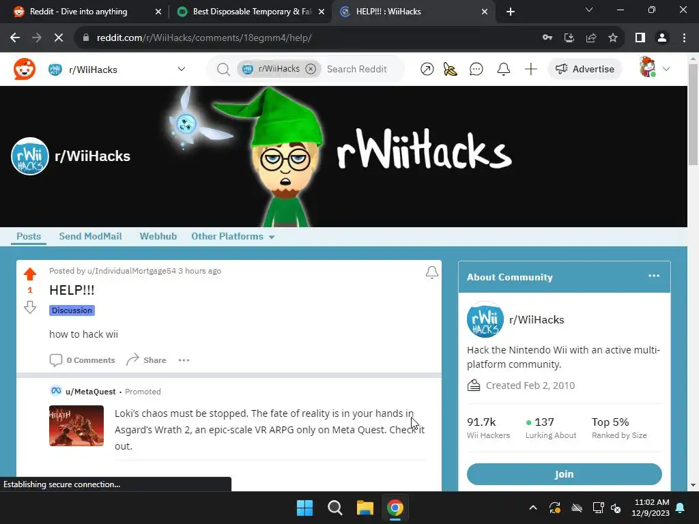Open 0 Comments on the post

click(x=82, y=360)
